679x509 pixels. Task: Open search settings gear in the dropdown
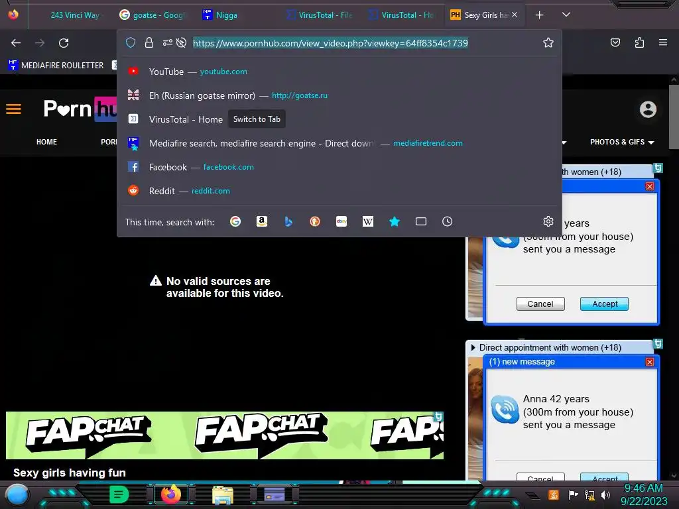(548, 221)
